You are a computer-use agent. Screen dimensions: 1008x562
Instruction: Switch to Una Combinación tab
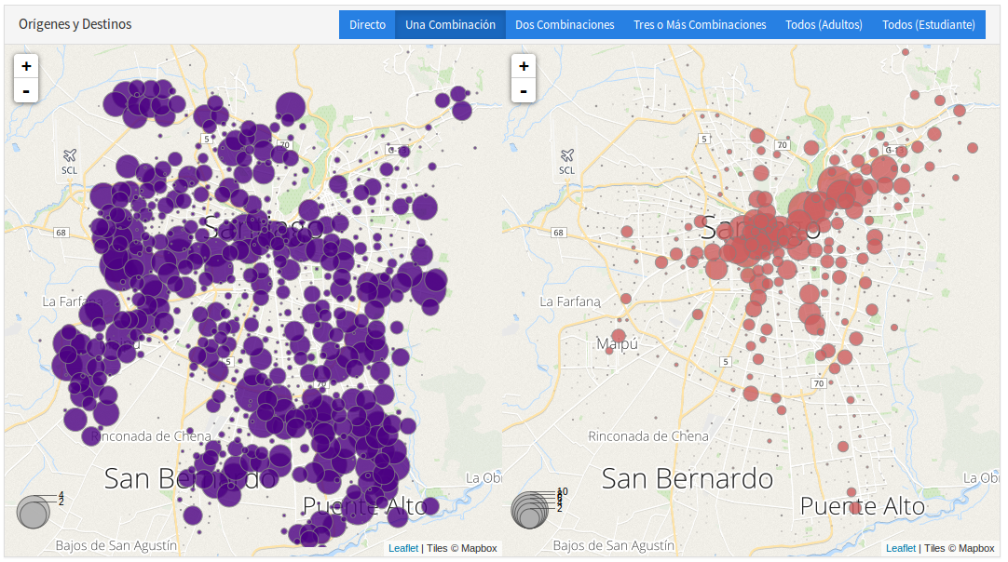click(450, 24)
